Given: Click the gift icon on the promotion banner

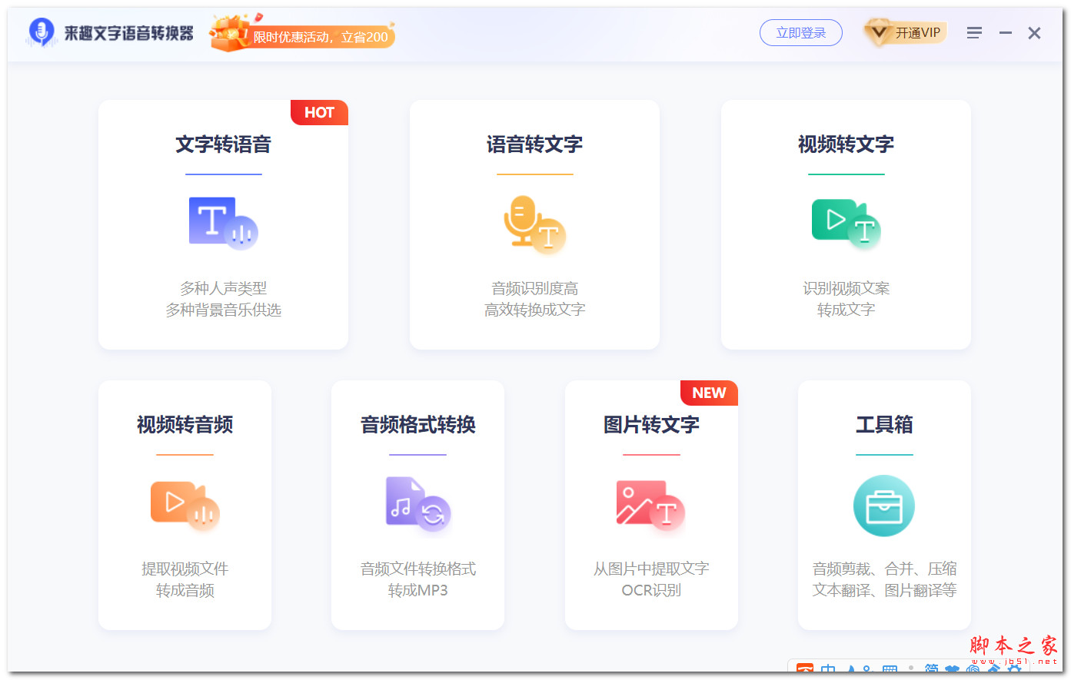Looking at the screenshot, I should 227,32.
